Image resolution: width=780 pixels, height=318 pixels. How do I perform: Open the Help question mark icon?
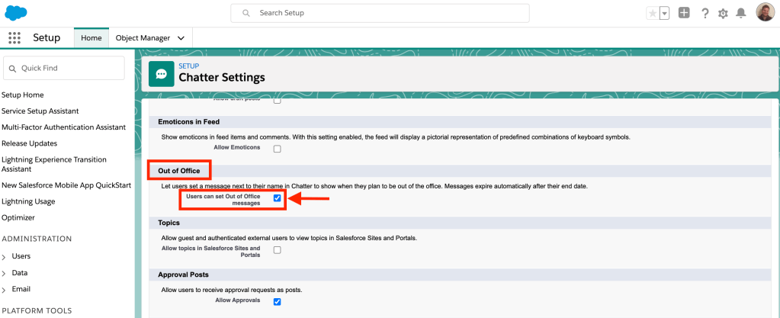(705, 13)
